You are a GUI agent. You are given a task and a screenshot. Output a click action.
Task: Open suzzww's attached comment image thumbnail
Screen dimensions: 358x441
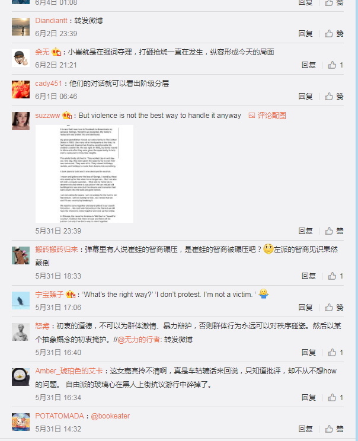pyautogui.click(x=84, y=174)
